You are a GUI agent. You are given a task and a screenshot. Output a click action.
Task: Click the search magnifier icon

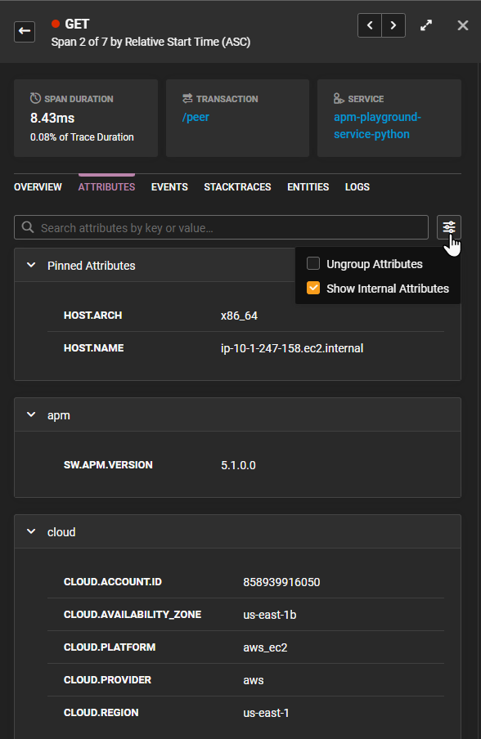pyautogui.click(x=26, y=227)
